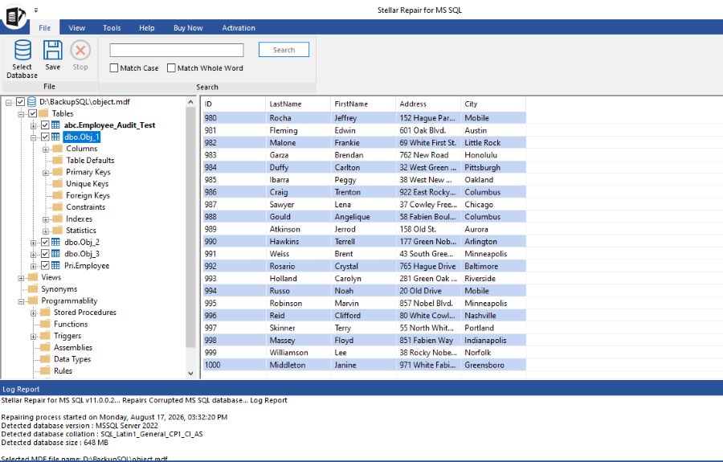The height and width of the screenshot is (462, 723).
Task: Click table icon of dbo.Obj_1
Action: [55, 137]
